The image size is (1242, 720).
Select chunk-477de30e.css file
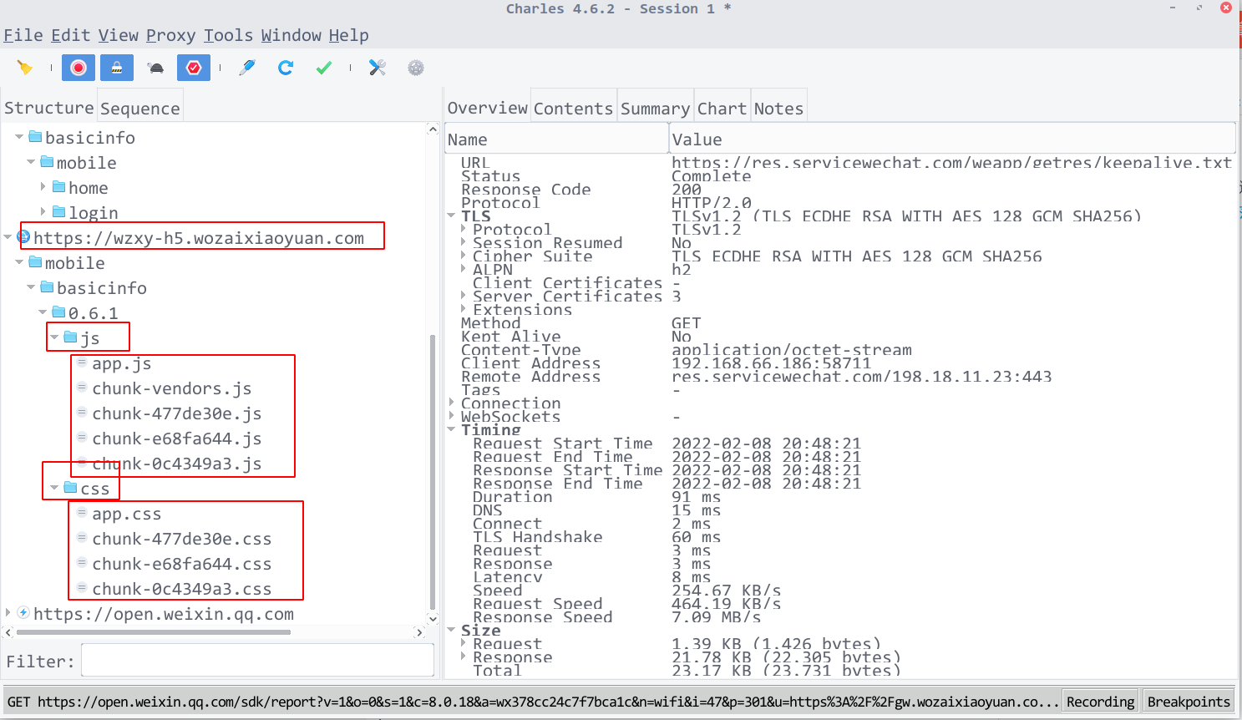click(x=181, y=539)
